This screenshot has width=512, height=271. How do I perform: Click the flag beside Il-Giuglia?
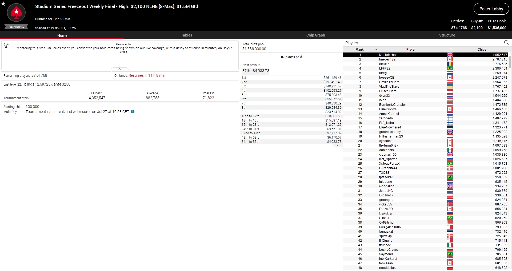click(450, 240)
